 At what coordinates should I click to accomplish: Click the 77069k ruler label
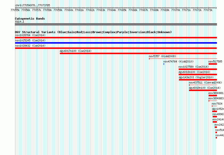point(165,10)
